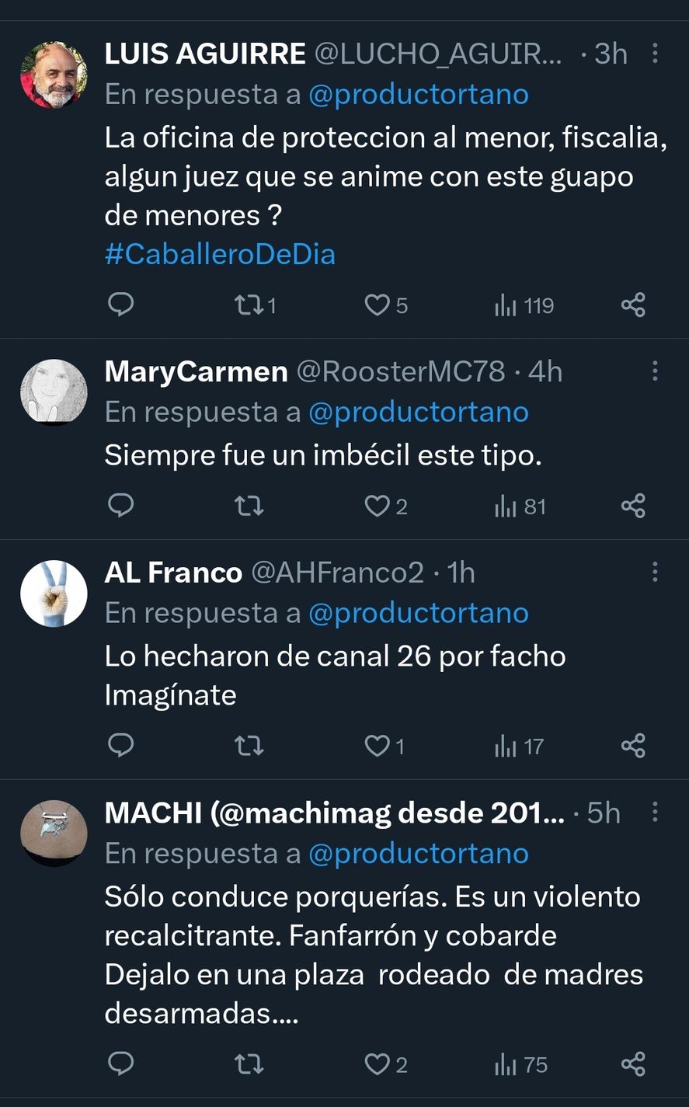Viewport: 689px width, 1107px height.
Task: Like AL Franco's tweet
Action: [378, 747]
